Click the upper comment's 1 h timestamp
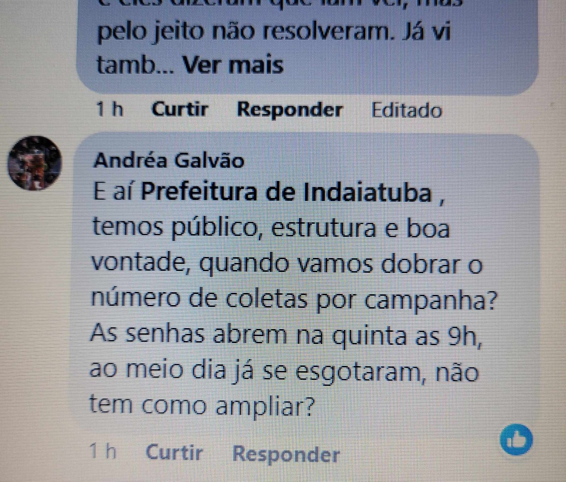Viewport: 566px width, 482px height. (x=110, y=109)
